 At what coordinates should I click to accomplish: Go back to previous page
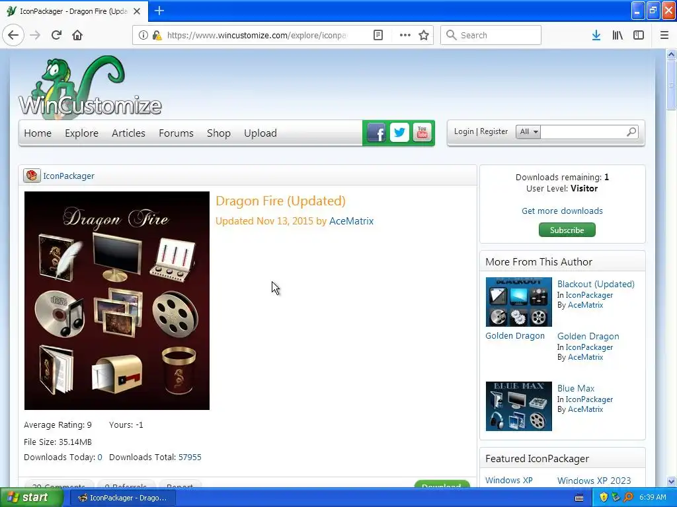click(13, 35)
